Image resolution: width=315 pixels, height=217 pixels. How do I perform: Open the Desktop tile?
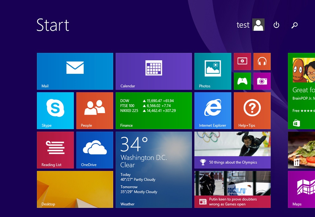tap(75, 189)
